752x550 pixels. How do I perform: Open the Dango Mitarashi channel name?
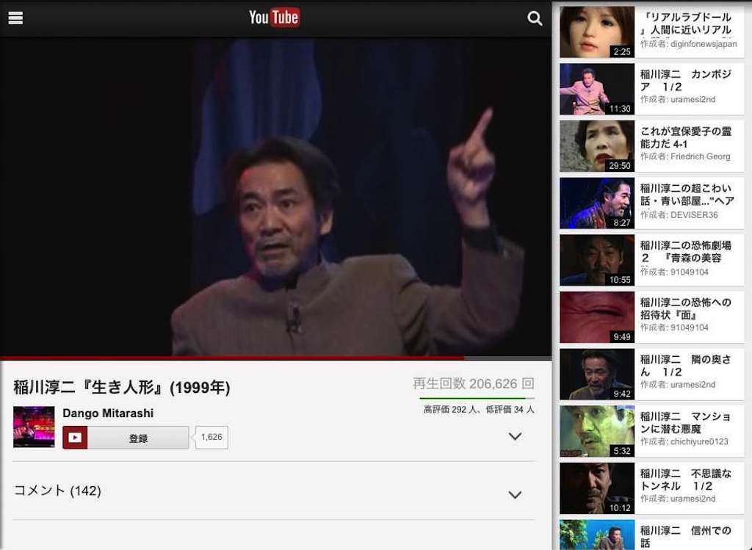coord(108,413)
